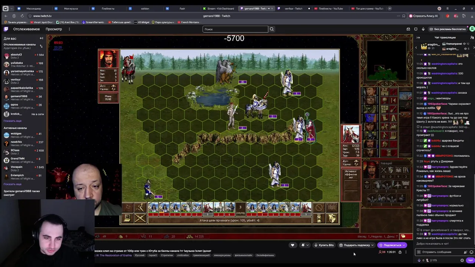Viewport: 475px width, 267px height.
Task: Switch to the Stream - Kick Dashboard tab
Action: tap(219, 9)
